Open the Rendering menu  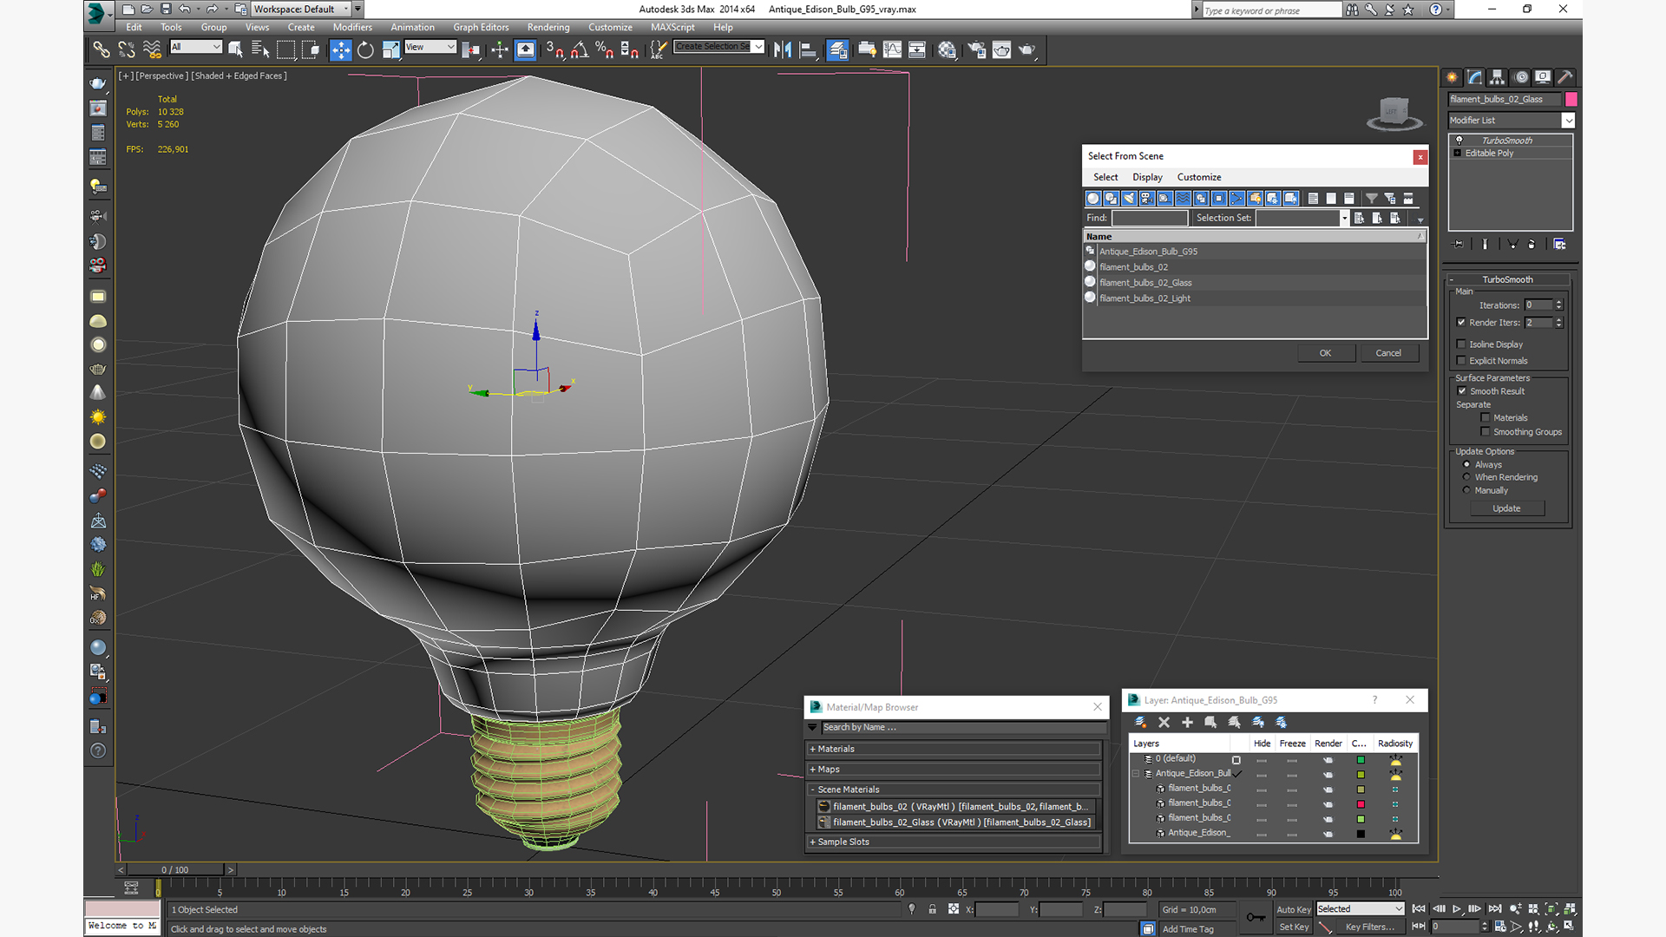548,28
